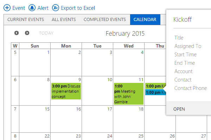
Task: Select the blue 1:00 pm Thursday event
Action: (x=155, y=92)
